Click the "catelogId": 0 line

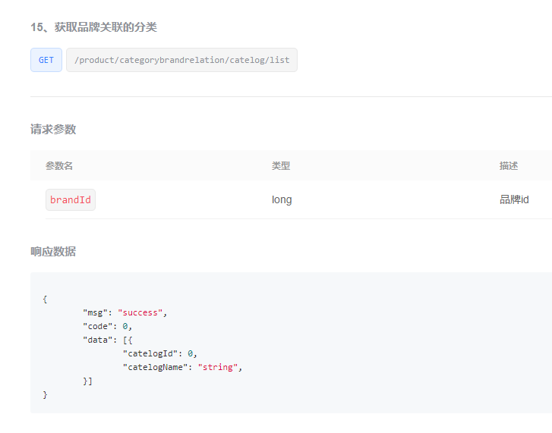click(159, 353)
